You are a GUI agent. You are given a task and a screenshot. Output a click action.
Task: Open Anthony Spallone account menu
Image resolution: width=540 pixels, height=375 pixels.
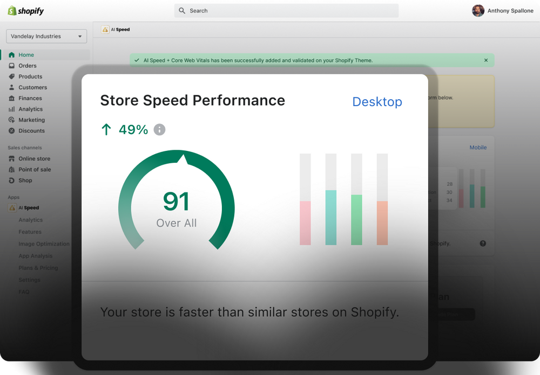[502, 11]
